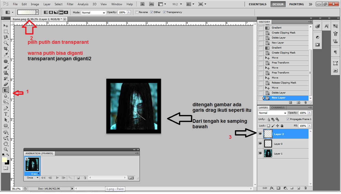This screenshot has width=341, height=194.
Task: Switch to the ESSENTIALS workspace
Action: tap(257, 4)
